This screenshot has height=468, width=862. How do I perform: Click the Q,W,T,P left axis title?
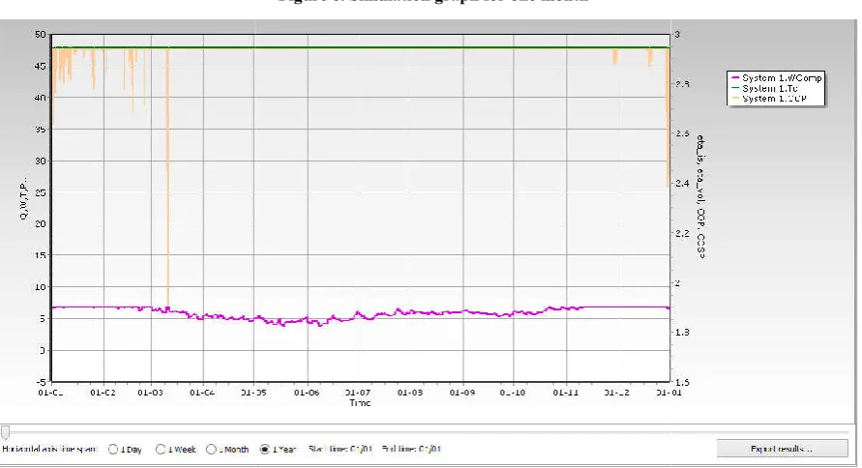click(x=23, y=198)
